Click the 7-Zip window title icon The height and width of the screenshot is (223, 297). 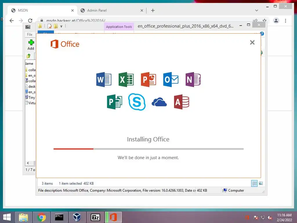tap(28, 27)
